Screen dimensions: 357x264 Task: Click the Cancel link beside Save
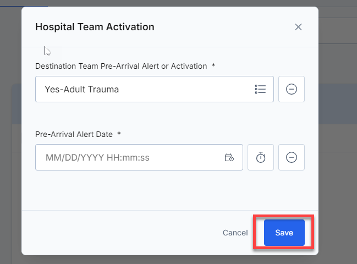[235, 233]
